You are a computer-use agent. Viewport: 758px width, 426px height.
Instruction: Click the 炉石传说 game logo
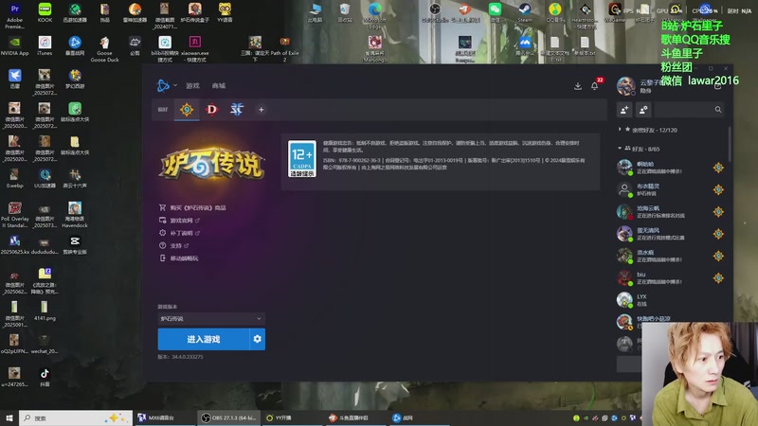click(x=212, y=164)
